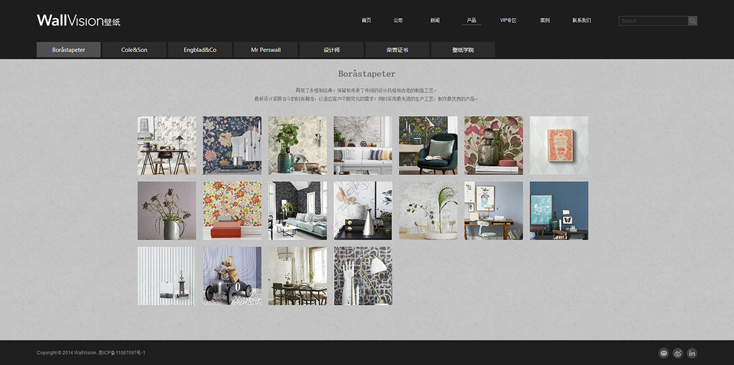Viewport: 734px width, 365px height.
Task: Open the WeChat social icon
Action: pyautogui.click(x=663, y=353)
